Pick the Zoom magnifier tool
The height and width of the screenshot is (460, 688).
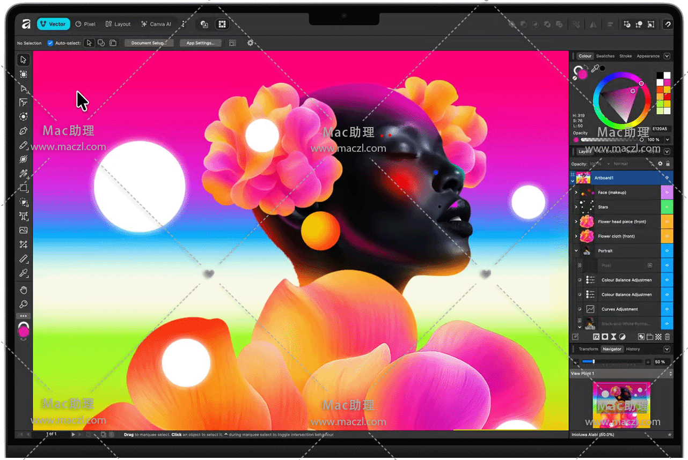coord(24,305)
